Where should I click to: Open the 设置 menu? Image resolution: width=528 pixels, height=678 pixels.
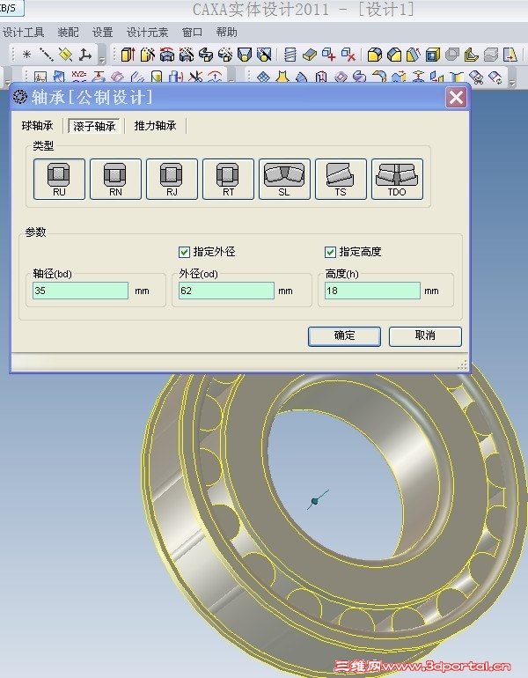tap(102, 33)
